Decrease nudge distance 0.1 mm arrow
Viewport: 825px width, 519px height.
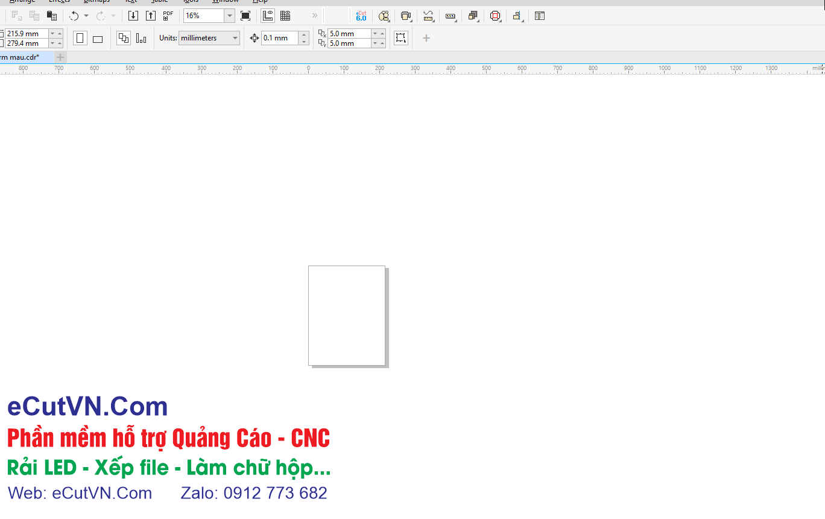pos(304,42)
